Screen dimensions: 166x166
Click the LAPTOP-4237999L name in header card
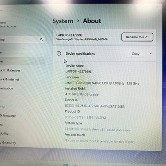[x=69, y=35]
